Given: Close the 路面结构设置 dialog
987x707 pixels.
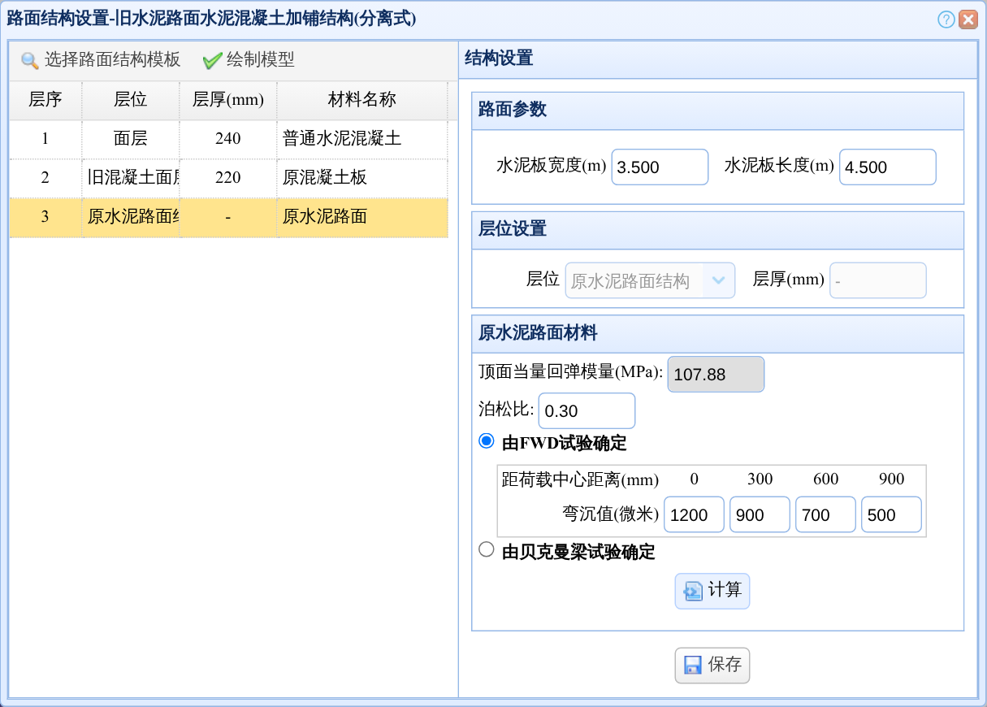Looking at the screenshot, I should (968, 20).
